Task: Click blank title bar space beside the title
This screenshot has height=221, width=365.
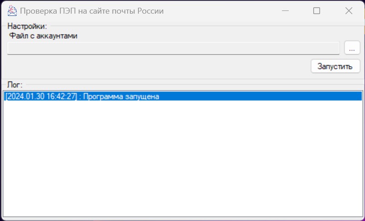Action: click(x=218, y=11)
